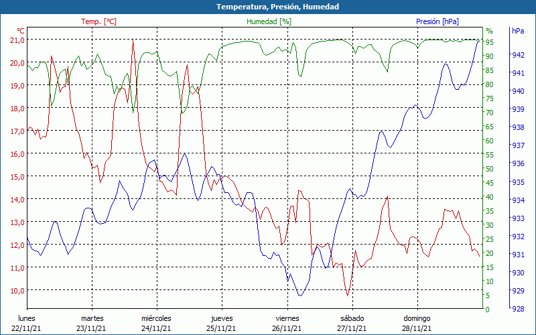Image resolution: width=536 pixels, height=335 pixels.
Task: Click the '0' humidity axis value
Action: pos(487,310)
